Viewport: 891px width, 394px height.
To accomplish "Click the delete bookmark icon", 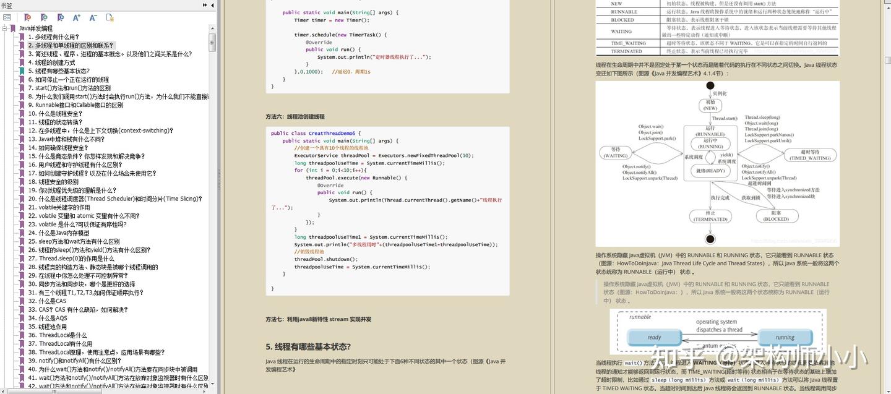I will [x=27, y=18].
